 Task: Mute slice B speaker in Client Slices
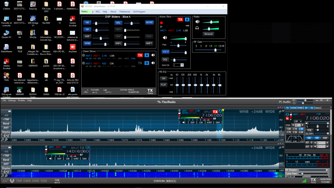click(x=153, y=63)
